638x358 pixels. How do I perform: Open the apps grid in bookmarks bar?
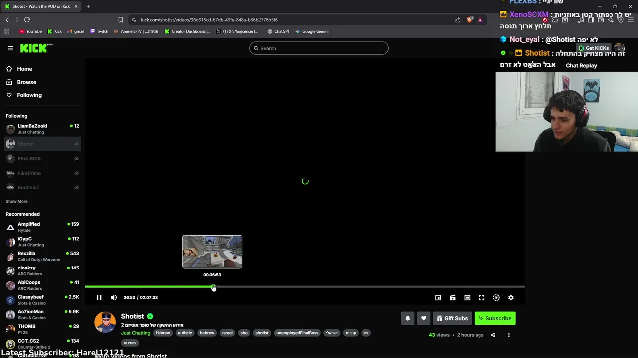point(6,31)
